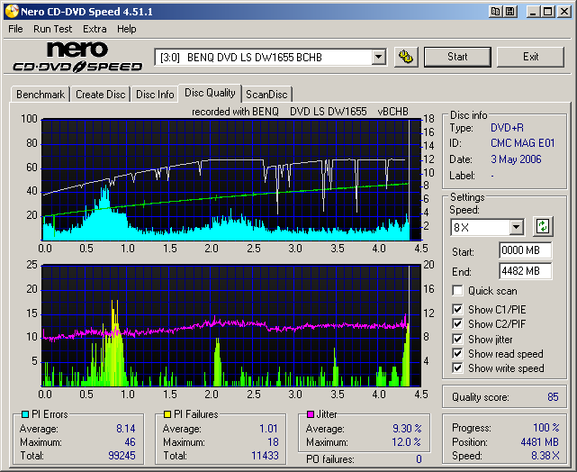Toggle the Show write speed checkbox
This screenshot has height=472, width=577.
pos(457,368)
